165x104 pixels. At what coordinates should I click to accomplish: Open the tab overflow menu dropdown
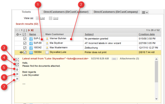pos(145,12)
